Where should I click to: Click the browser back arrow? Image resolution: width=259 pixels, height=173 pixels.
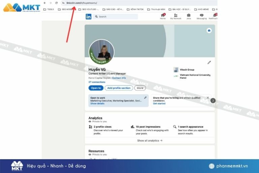pos(45,3)
